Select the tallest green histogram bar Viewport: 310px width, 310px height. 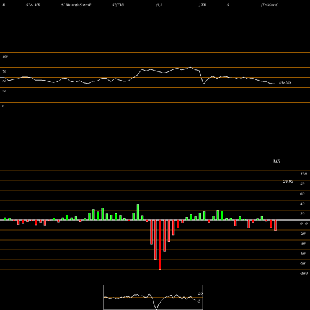138,212
